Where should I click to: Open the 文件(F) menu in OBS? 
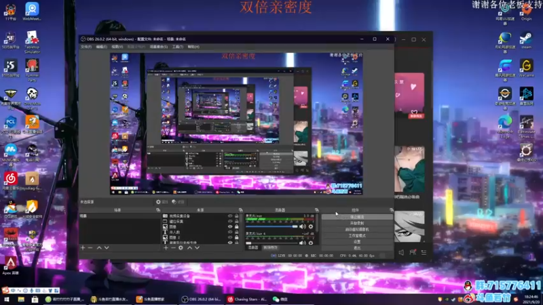click(86, 47)
